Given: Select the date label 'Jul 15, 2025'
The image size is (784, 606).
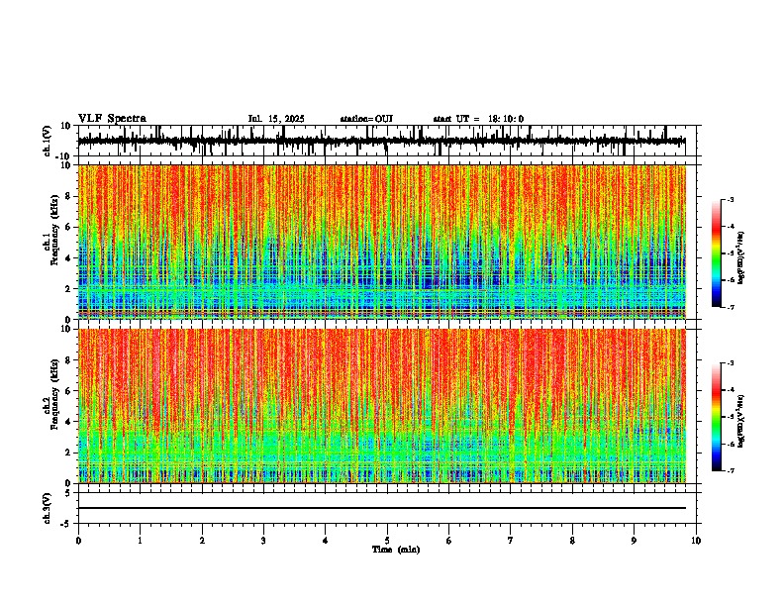Looking at the screenshot, I should [x=276, y=119].
